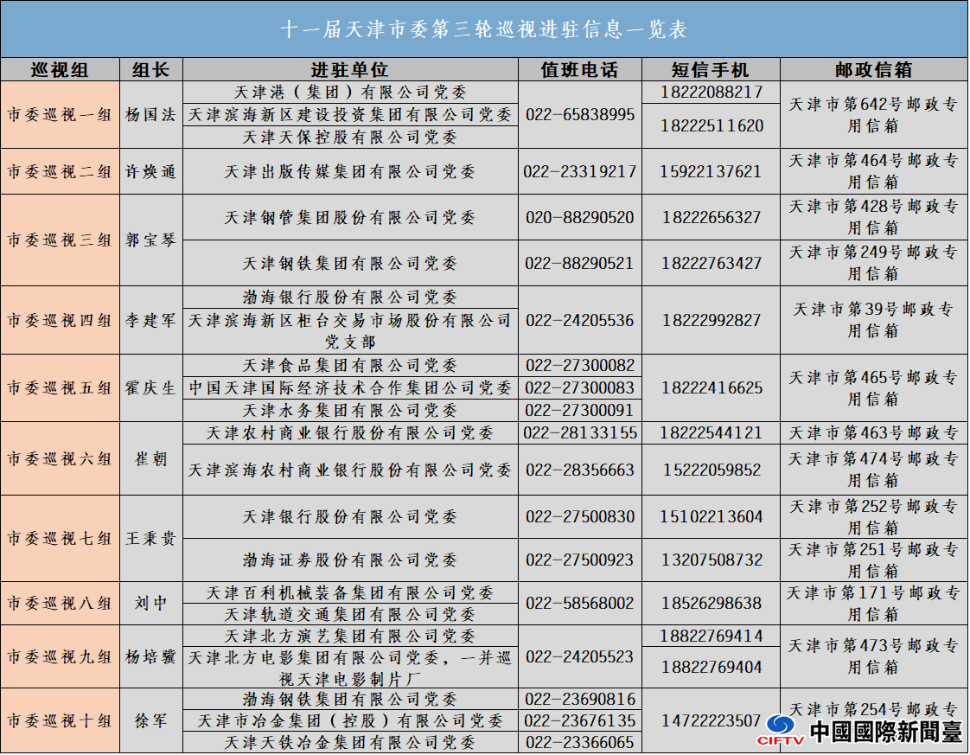Click the unit "天津天铁冶金集团有限公司党委"

(350, 742)
